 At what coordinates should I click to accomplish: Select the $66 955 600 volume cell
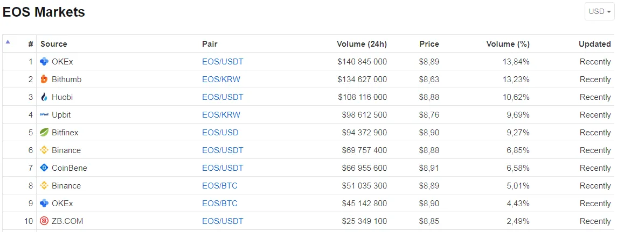(365, 168)
